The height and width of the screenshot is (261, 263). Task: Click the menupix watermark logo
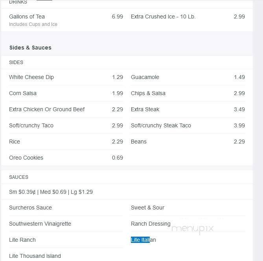point(193,229)
